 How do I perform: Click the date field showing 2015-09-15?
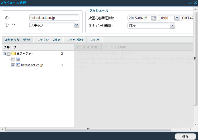click(x=140, y=18)
